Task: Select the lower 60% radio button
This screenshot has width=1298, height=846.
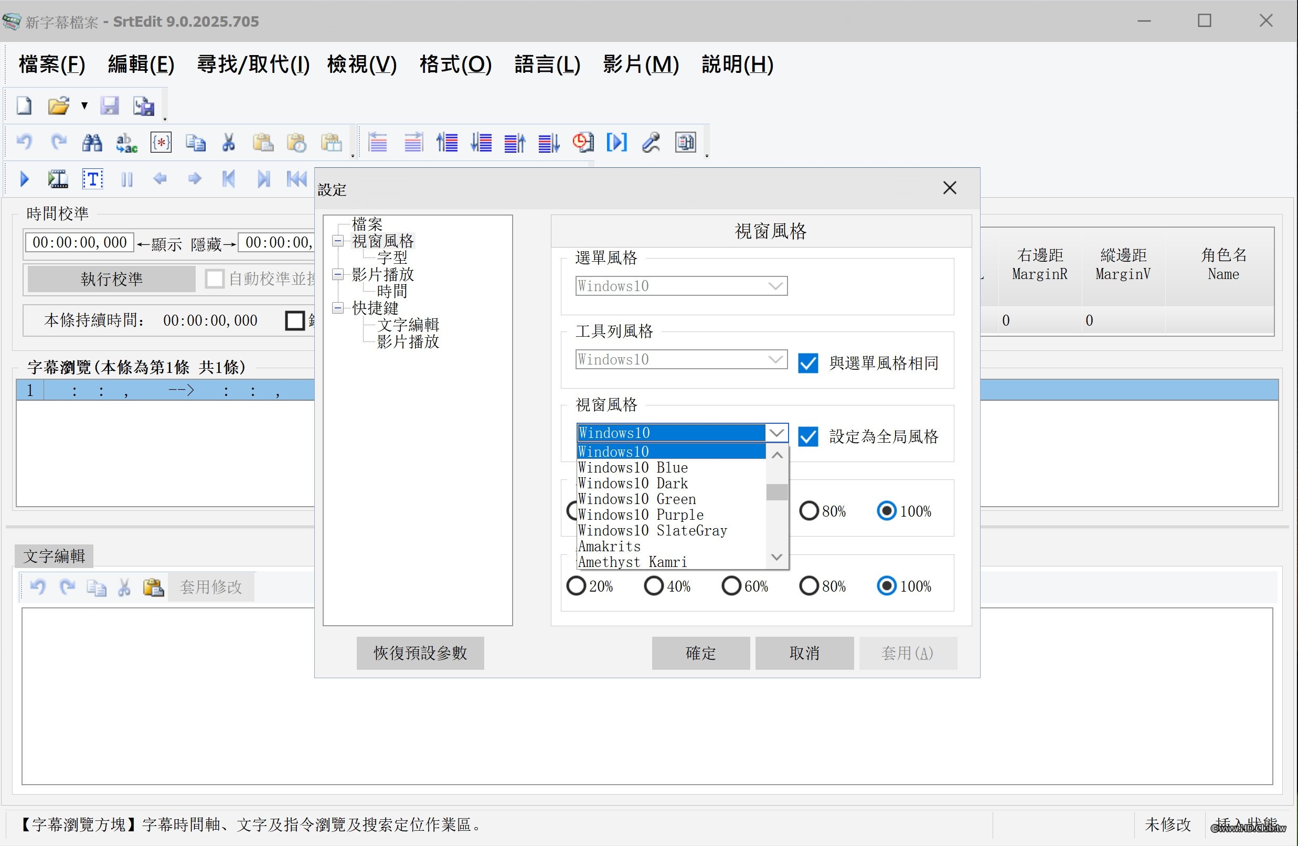Action: coord(731,586)
